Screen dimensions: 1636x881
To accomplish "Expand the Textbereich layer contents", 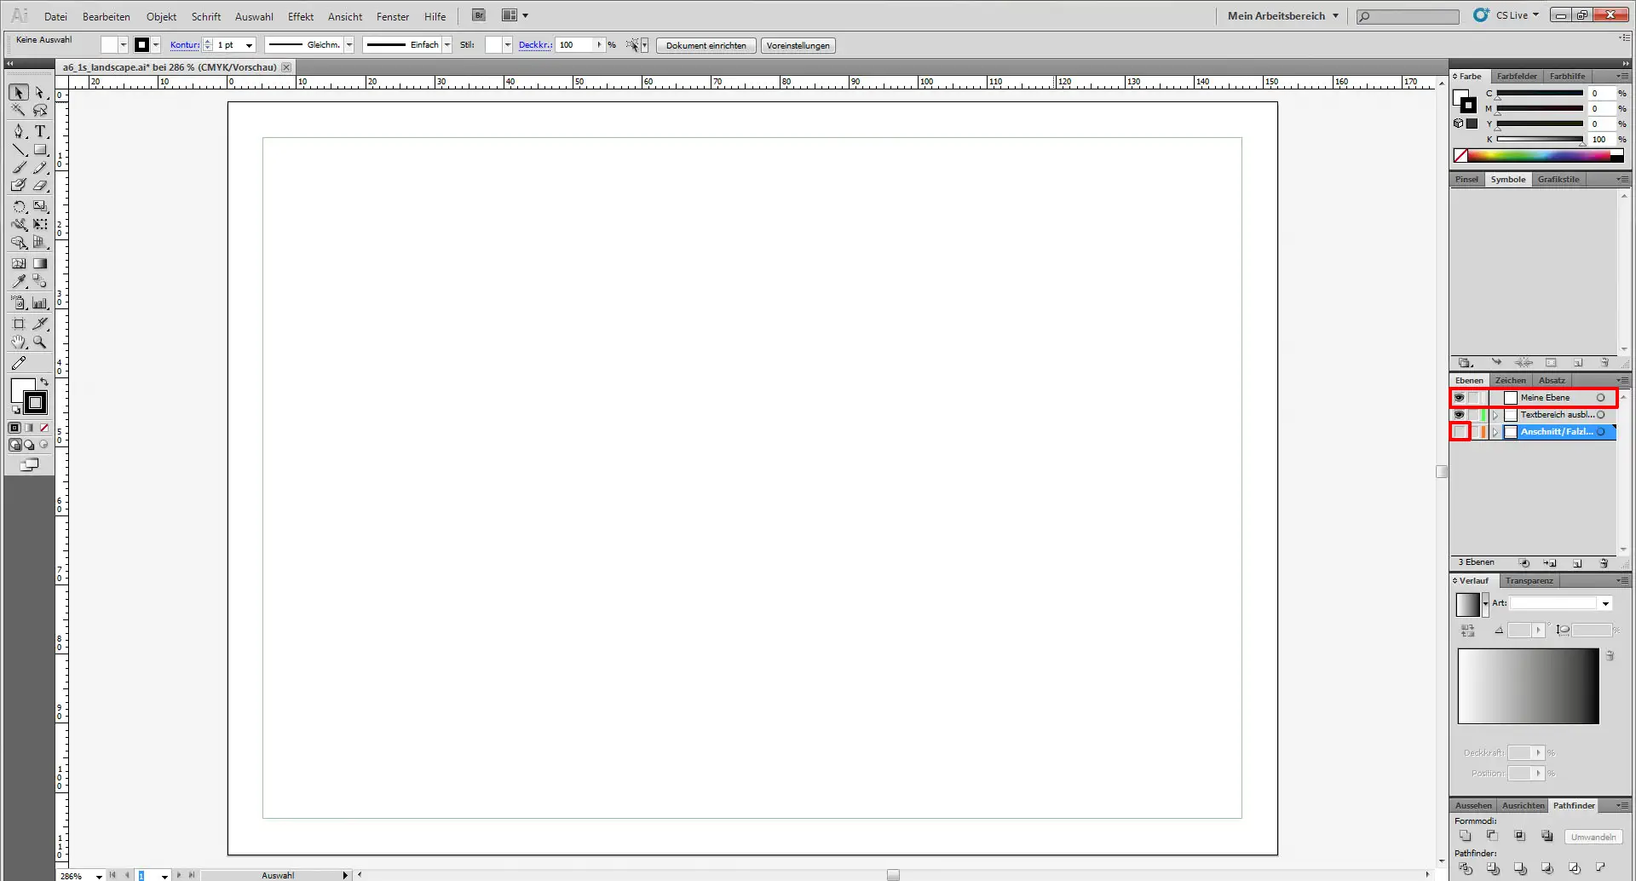I will pyautogui.click(x=1495, y=415).
